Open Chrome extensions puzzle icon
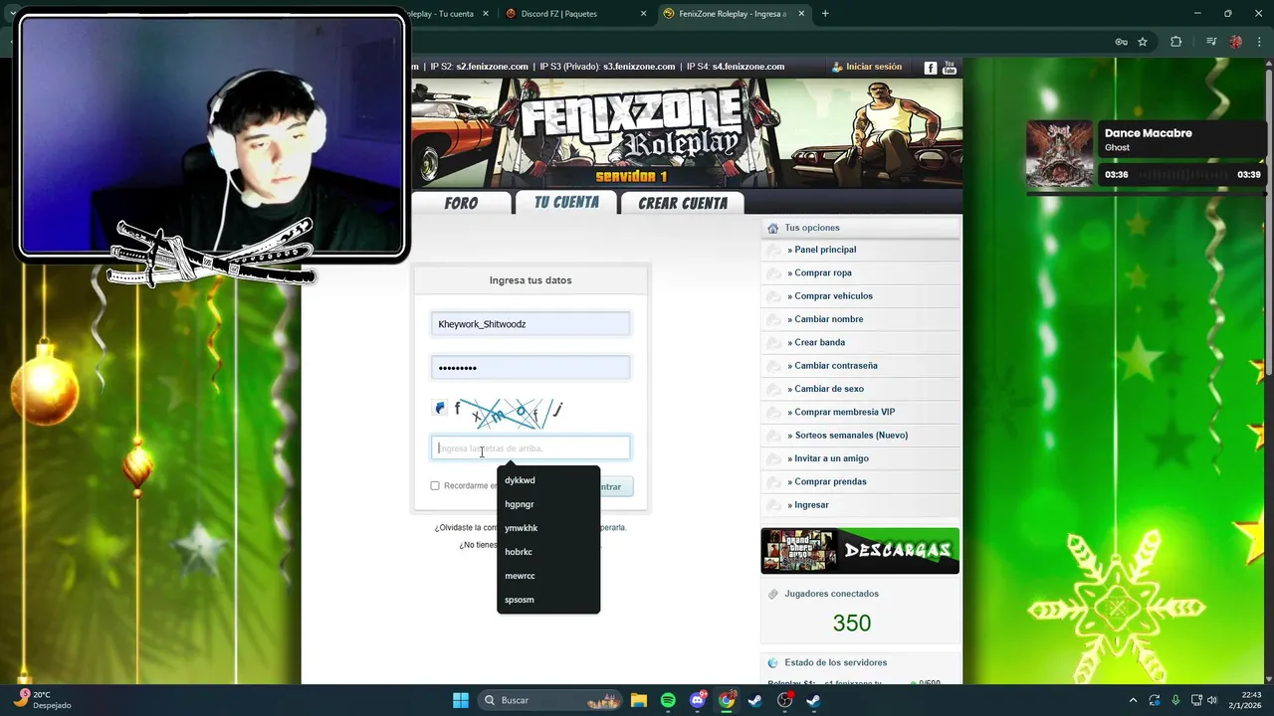 tap(1175, 42)
